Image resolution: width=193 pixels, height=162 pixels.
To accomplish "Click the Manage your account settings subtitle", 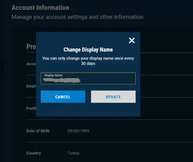I will tap(78, 17).
